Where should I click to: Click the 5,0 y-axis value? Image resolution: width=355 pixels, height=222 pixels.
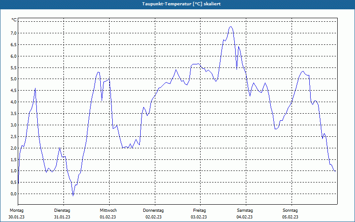13,79
